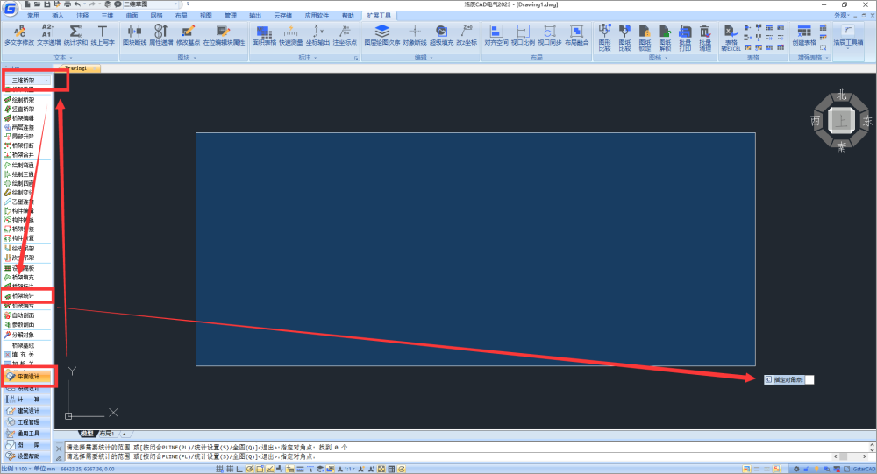The image size is (877, 474).
Task: Switch to the 常用 ribbon tab
Action: (33, 16)
